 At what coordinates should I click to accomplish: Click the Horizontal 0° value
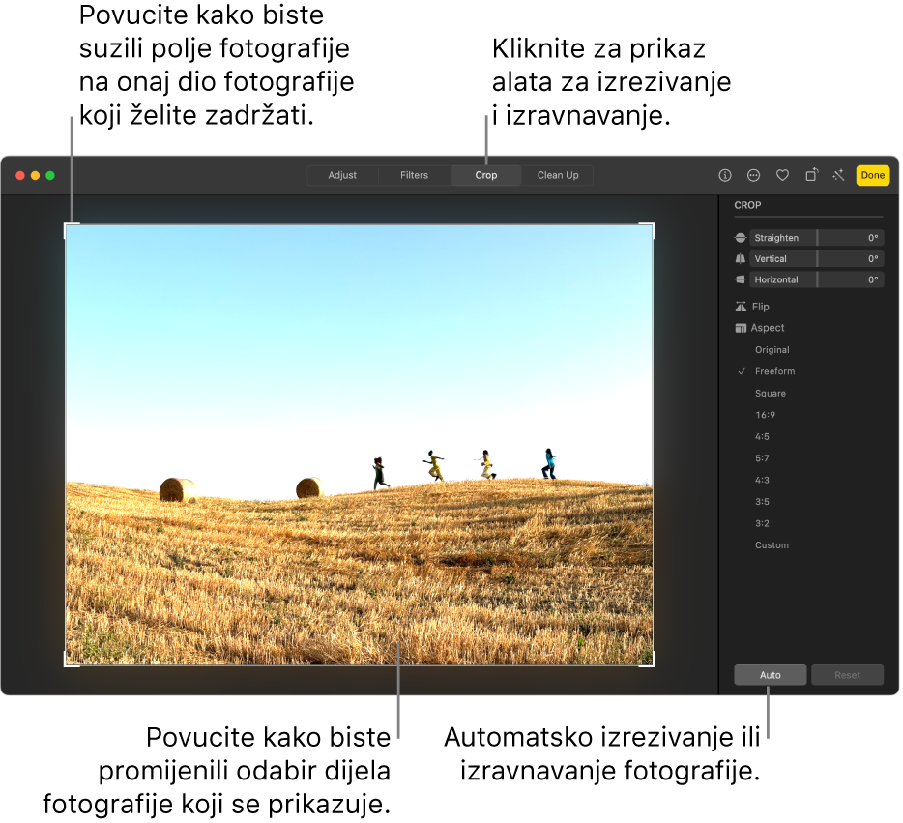pos(873,279)
